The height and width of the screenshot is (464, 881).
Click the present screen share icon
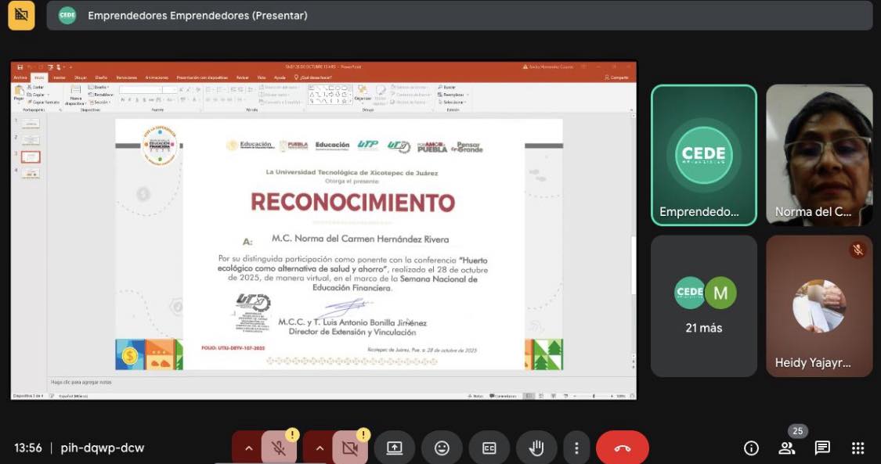[395, 448]
